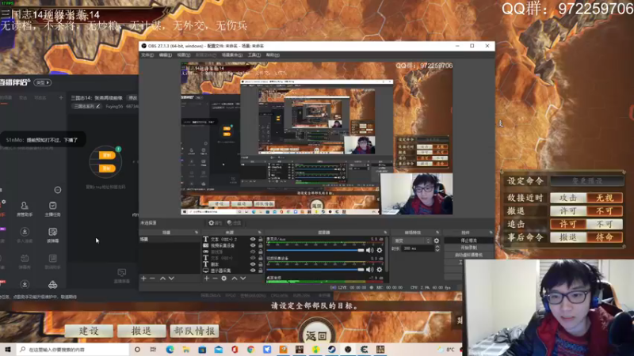634x356 pixels.
Task: Remove selected source with minus icon in OBS Sources panel
Action: coord(215,278)
